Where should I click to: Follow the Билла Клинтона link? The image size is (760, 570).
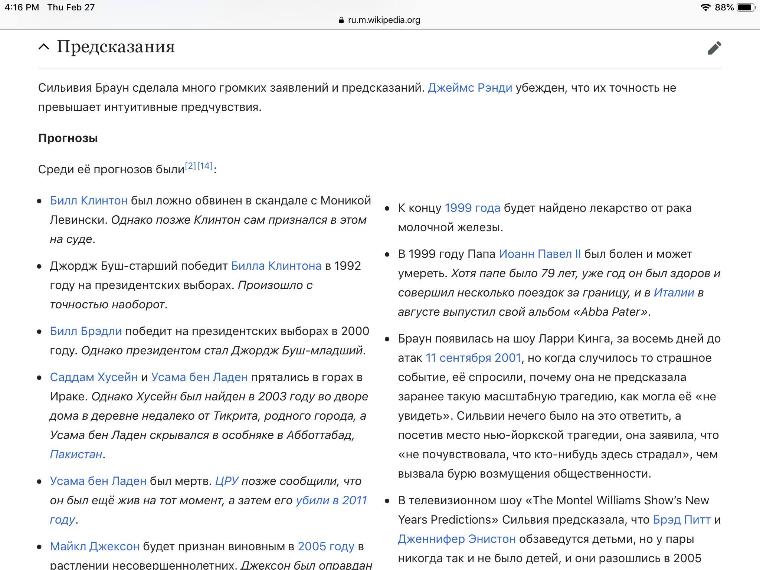pyautogui.click(x=276, y=266)
